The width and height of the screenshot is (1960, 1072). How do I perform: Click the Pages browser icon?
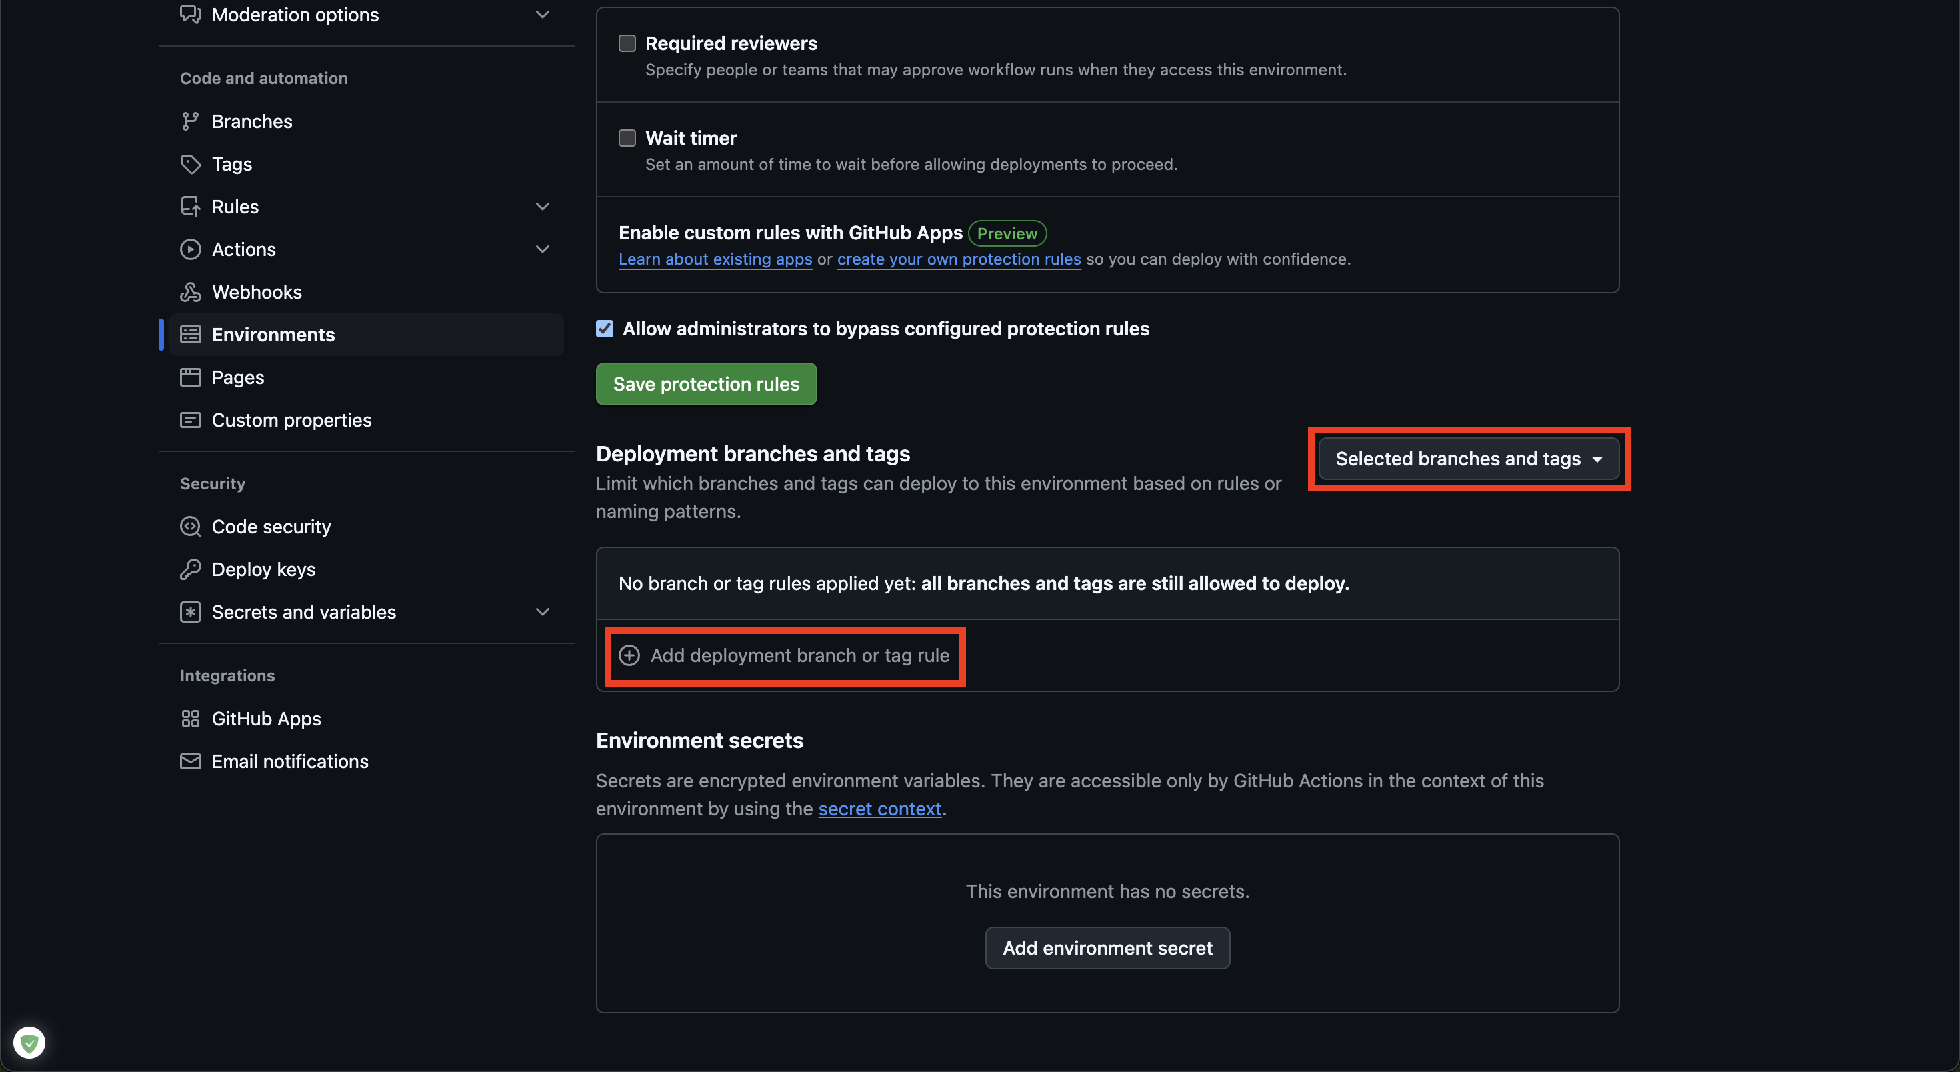coord(190,377)
